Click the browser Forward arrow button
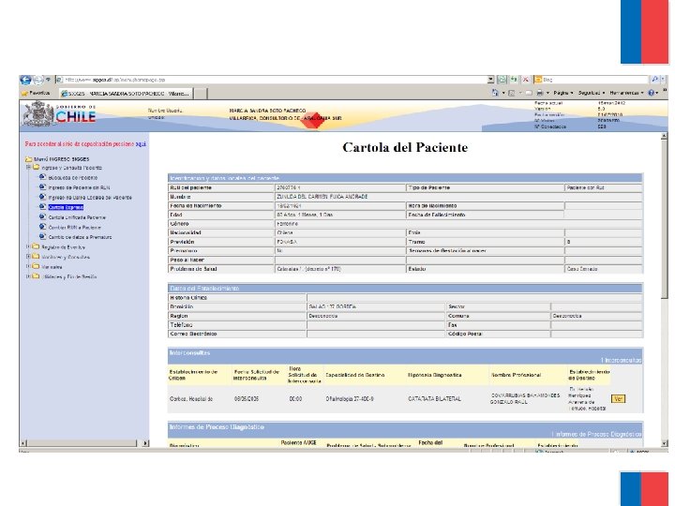 [x=37, y=80]
